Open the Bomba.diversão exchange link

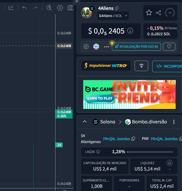(x=146, y=122)
